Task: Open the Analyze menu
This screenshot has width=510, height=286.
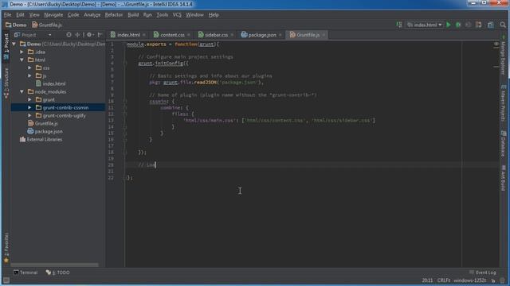Action: coord(92,15)
